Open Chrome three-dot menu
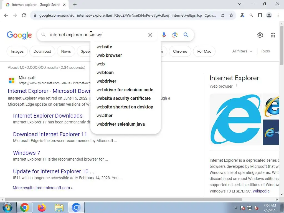The image size is (284, 213). (278, 16)
